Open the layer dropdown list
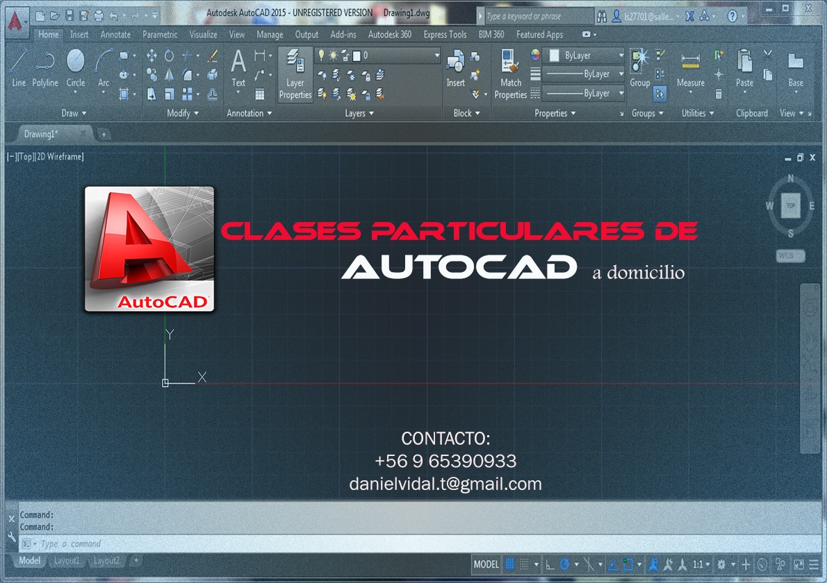 coord(436,56)
